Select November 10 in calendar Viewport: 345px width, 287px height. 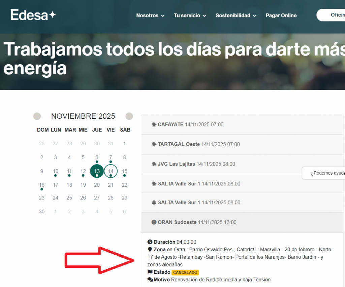pyautogui.click(x=56, y=171)
